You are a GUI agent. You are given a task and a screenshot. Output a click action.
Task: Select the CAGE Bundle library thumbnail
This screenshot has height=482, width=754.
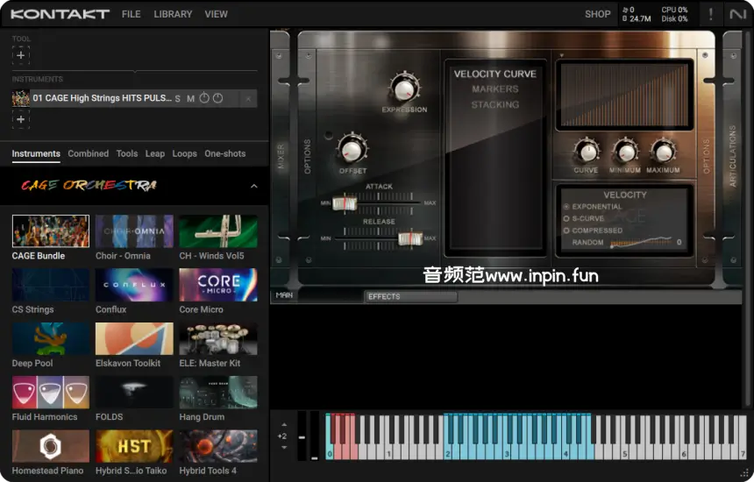click(x=51, y=231)
